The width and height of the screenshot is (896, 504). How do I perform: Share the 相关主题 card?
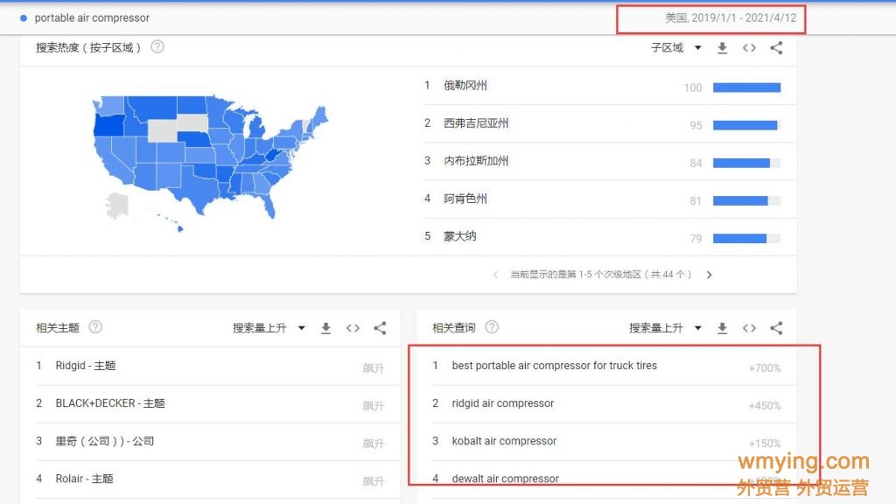[380, 328]
